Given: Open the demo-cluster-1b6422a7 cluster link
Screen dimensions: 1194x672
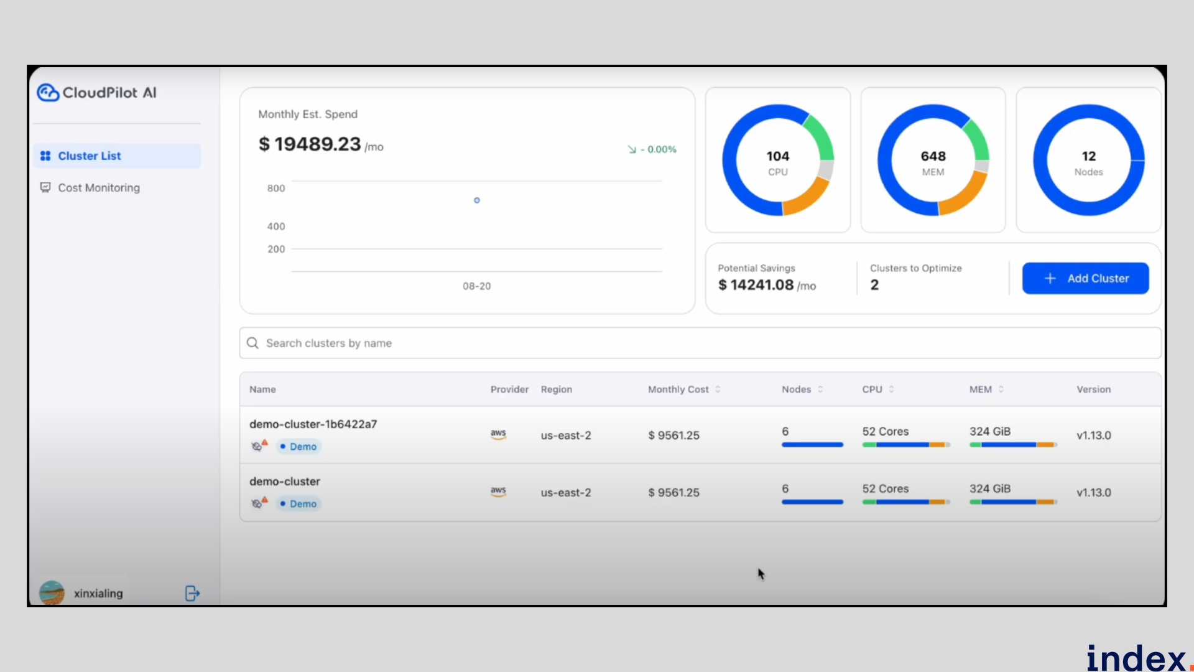Looking at the screenshot, I should point(313,424).
